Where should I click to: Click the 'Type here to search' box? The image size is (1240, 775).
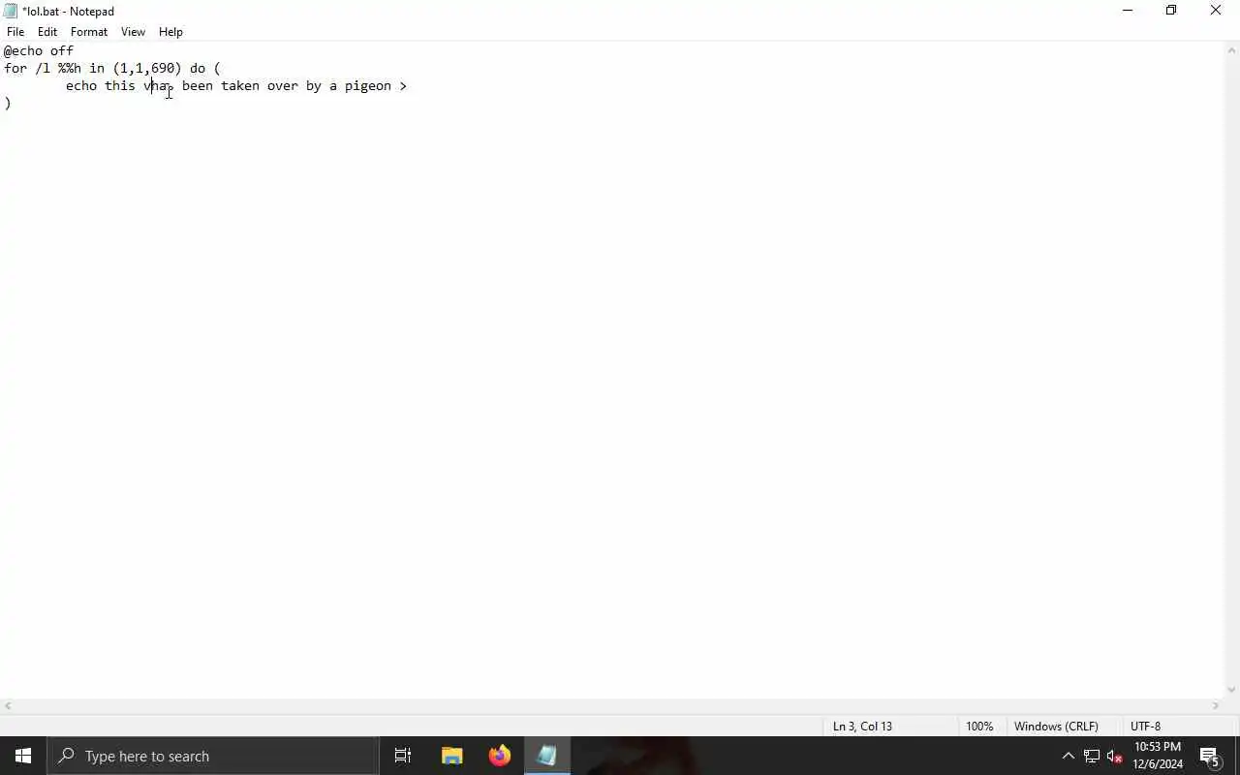pos(213,756)
